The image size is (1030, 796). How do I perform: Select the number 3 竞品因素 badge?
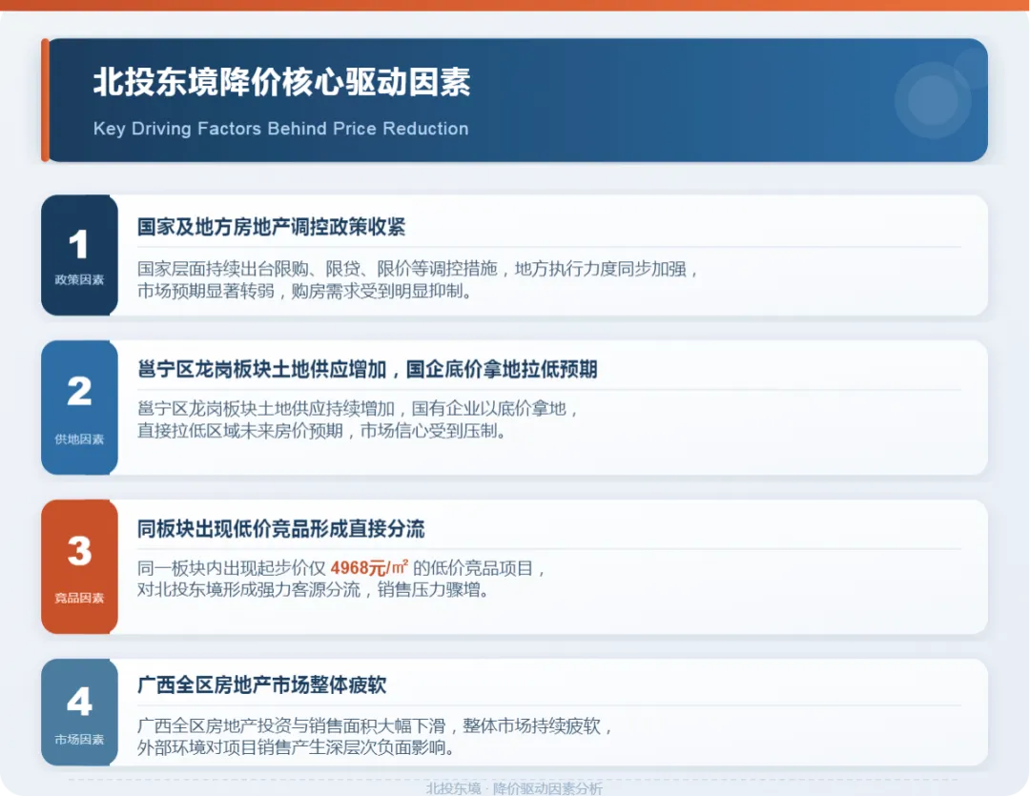(79, 566)
